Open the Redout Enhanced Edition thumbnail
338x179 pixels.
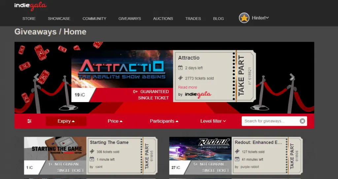[x=200, y=148]
